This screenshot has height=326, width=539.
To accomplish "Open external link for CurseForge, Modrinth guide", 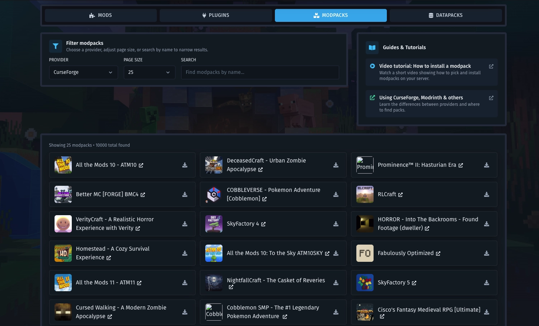I will pyautogui.click(x=491, y=98).
